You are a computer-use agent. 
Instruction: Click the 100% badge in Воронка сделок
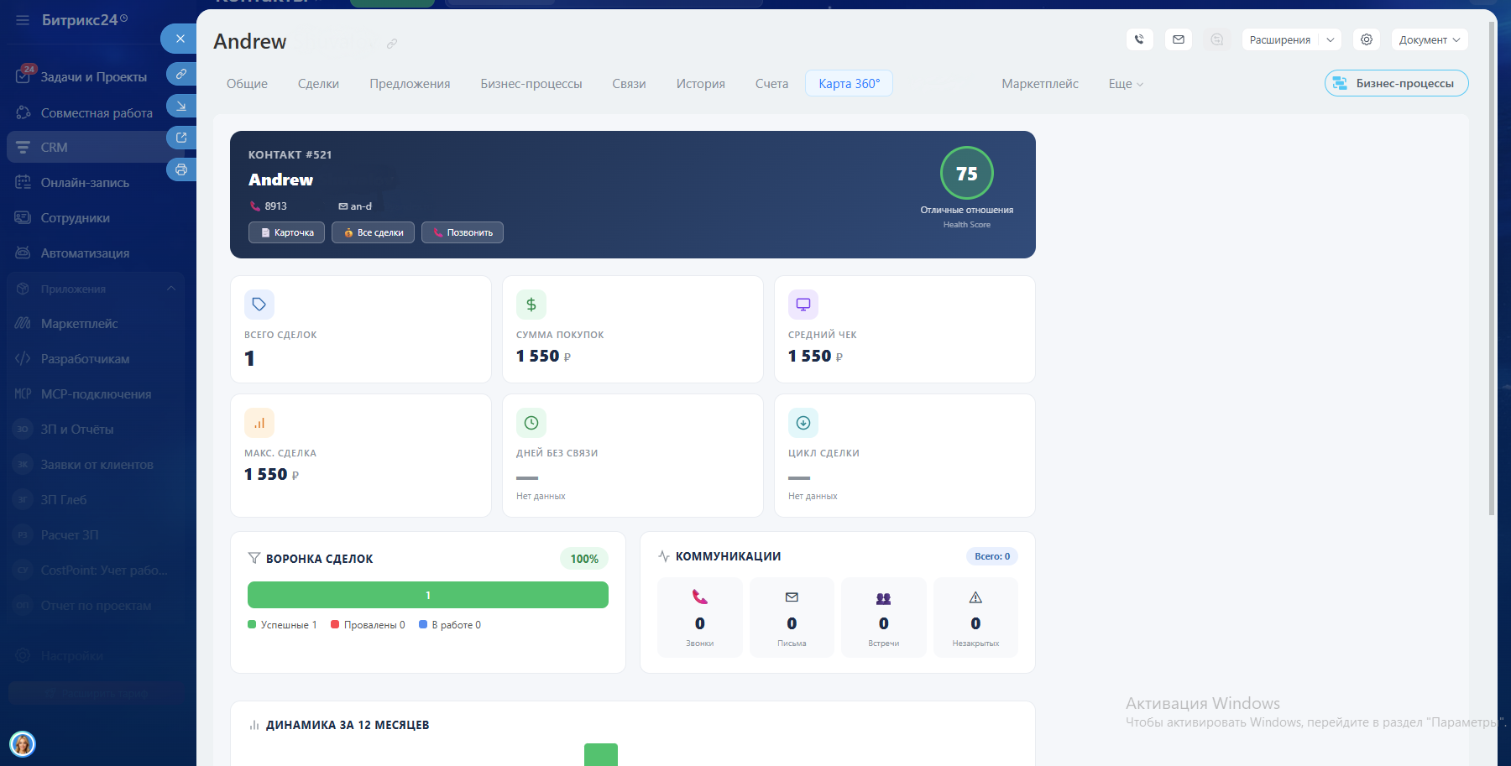584,559
